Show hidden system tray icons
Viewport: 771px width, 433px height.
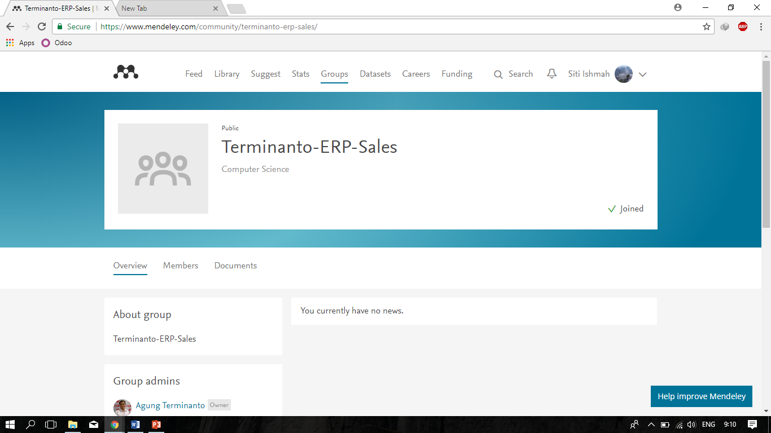tap(651, 425)
